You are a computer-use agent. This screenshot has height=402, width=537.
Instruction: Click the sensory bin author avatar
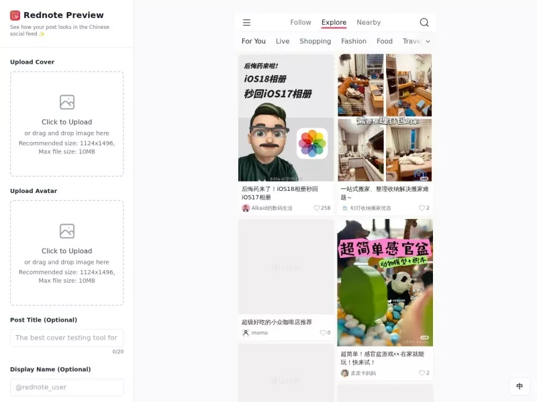pyautogui.click(x=344, y=373)
